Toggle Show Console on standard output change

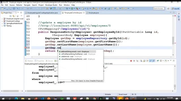click(150, 61)
